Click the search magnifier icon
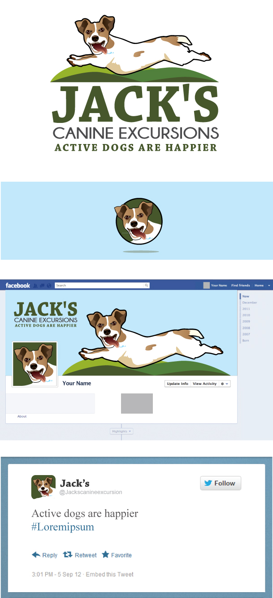The height and width of the screenshot is (598, 273). click(x=146, y=285)
